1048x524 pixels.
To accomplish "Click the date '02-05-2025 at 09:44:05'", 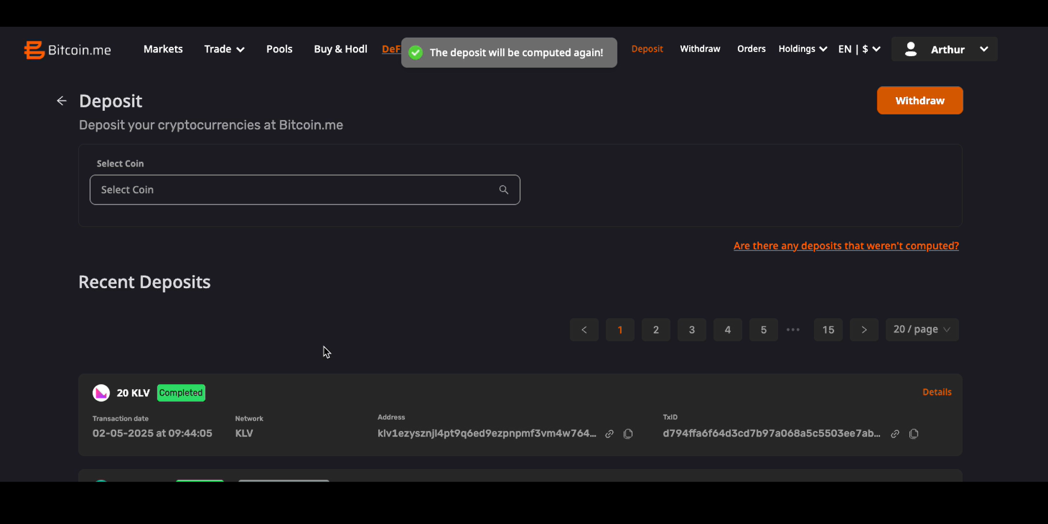I will click(152, 433).
